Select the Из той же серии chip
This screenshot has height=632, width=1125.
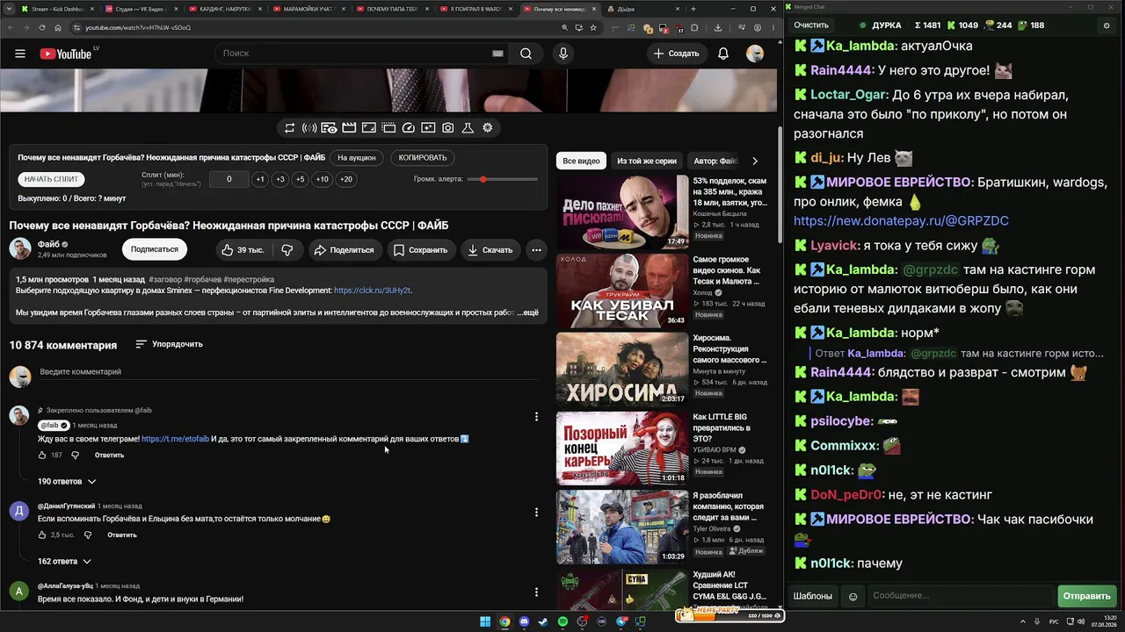[647, 161]
